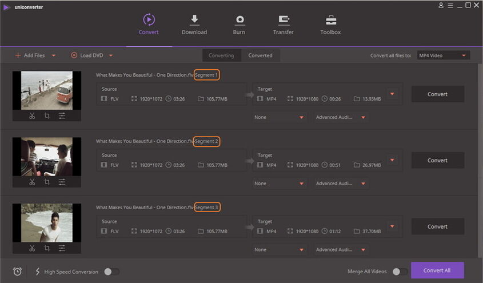
Task: Click Convert button for Segment 1
Action: click(438, 94)
